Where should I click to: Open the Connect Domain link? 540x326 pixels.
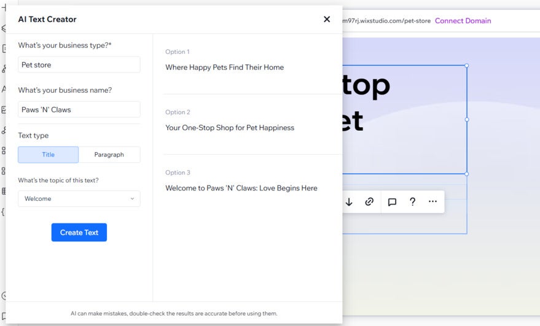pyautogui.click(x=463, y=21)
